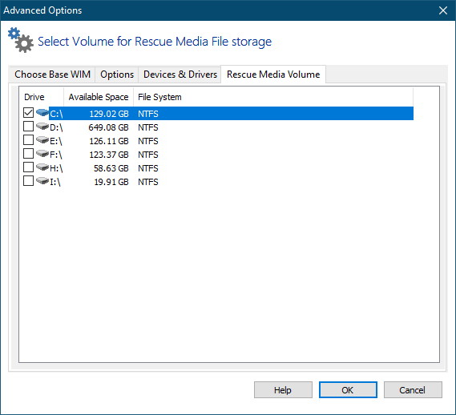456x415 pixels.
Task: Click NTFS in the I:\ row
Action: pyautogui.click(x=148, y=182)
